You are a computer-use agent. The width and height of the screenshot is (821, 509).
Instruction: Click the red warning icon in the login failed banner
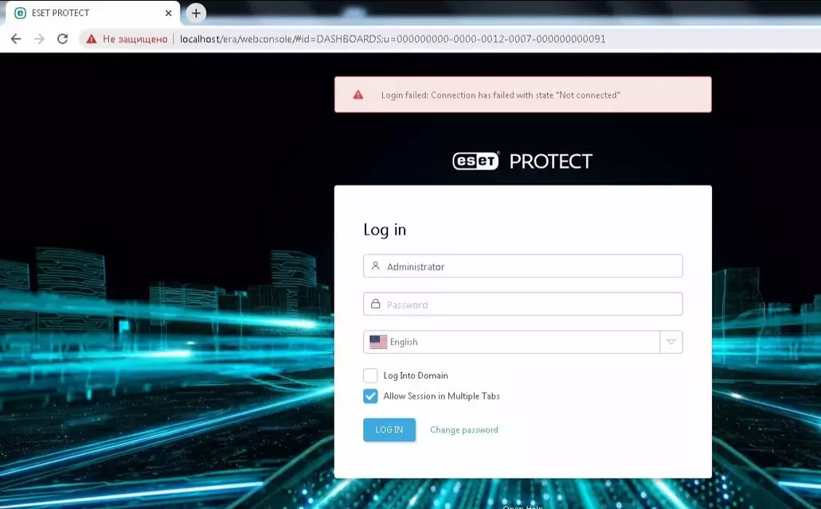(358, 95)
